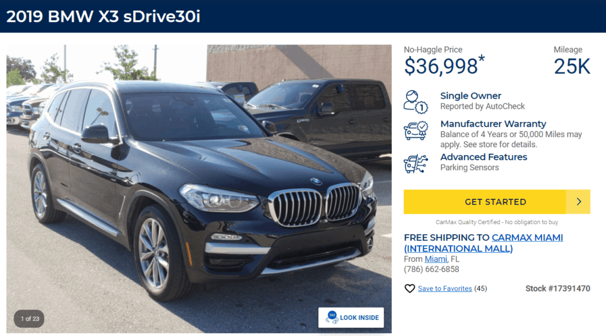Open the Look Inside interior view
This screenshot has height=336, width=606.
click(x=351, y=318)
